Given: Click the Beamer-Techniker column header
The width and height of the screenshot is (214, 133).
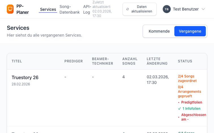Looking at the screenshot, I should coord(102,61).
